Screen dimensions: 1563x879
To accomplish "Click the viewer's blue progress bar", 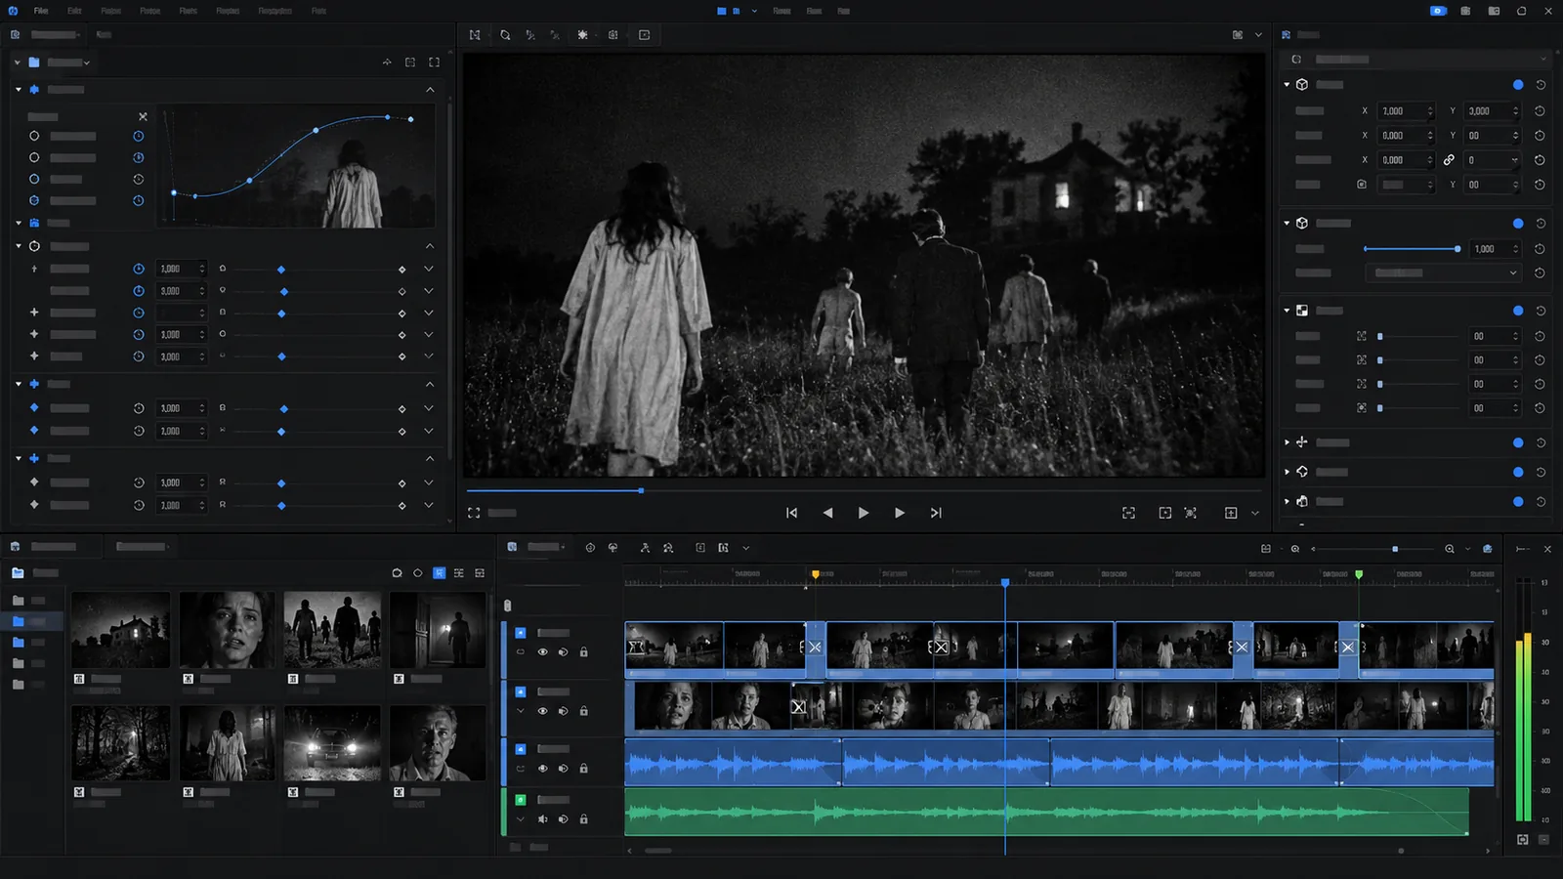I will pyautogui.click(x=555, y=490).
